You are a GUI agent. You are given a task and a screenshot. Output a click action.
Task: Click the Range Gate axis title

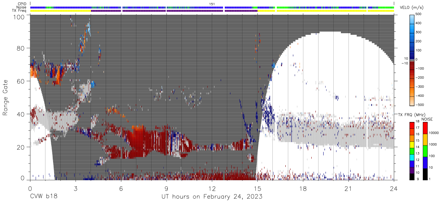tap(6, 97)
